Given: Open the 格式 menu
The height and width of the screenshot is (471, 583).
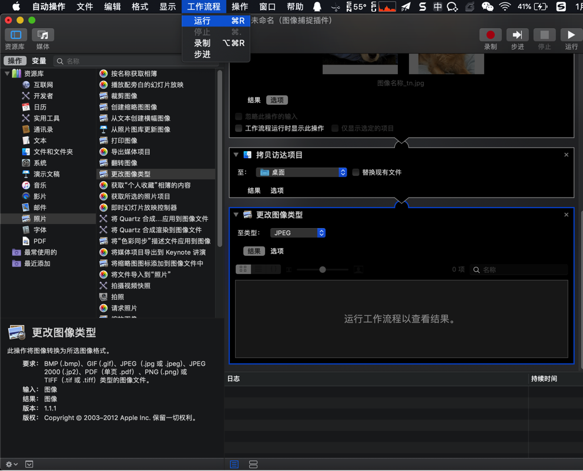Looking at the screenshot, I should [140, 6].
